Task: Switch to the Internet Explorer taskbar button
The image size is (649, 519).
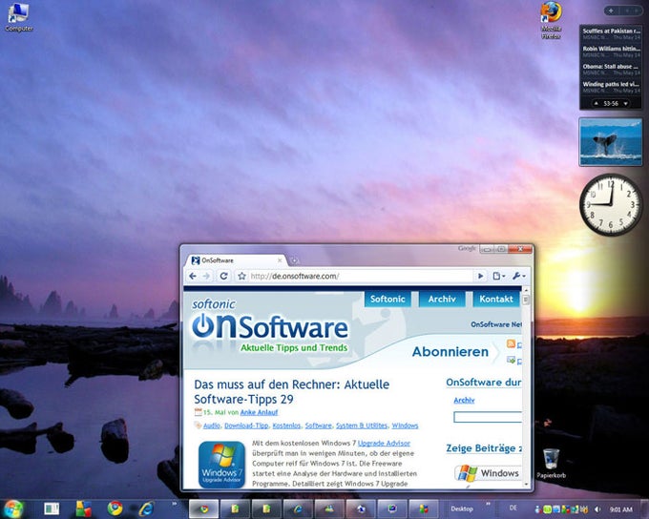Action: (x=298, y=509)
